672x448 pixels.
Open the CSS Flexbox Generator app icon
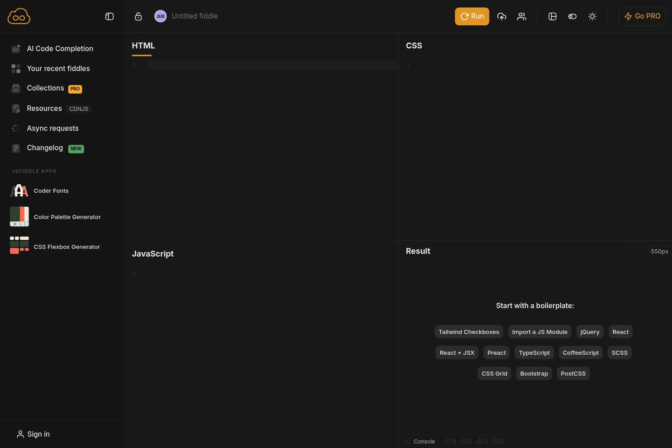(x=19, y=245)
